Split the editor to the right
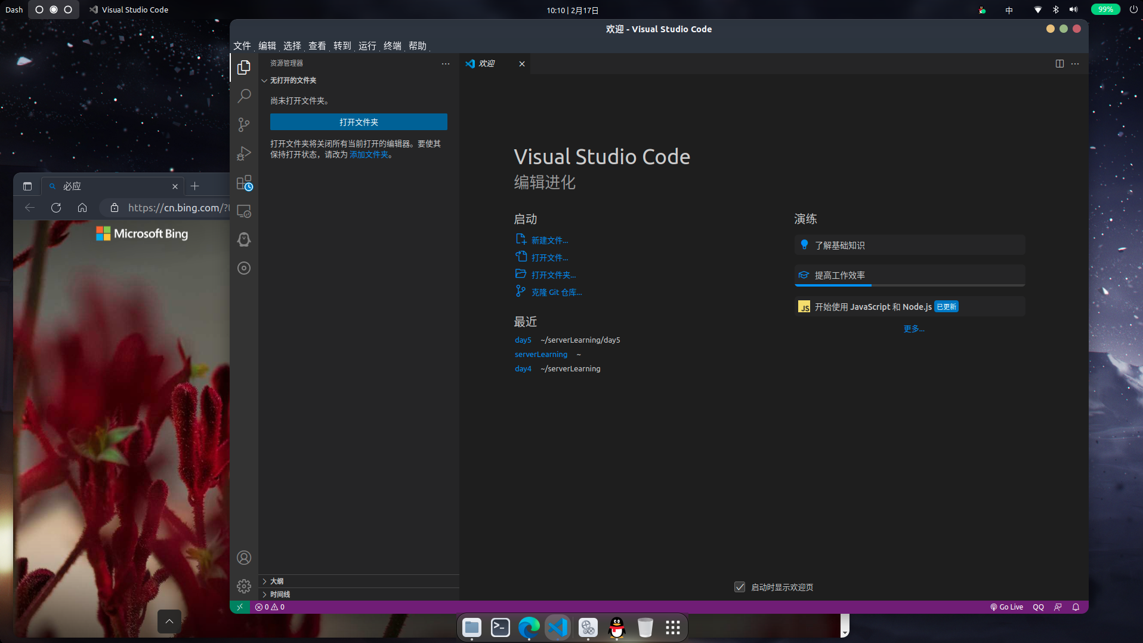The width and height of the screenshot is (1143, 643). click(x=1059, y=64)
